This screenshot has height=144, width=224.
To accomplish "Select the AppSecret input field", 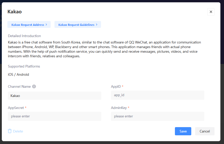I will [54, 116].
